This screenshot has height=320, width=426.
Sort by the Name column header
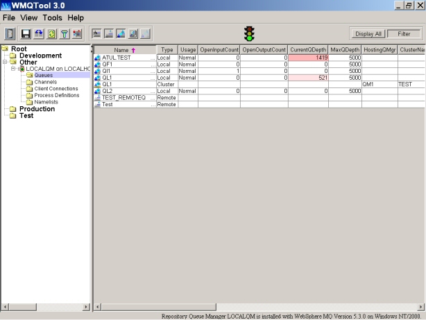tap(125, 50)
